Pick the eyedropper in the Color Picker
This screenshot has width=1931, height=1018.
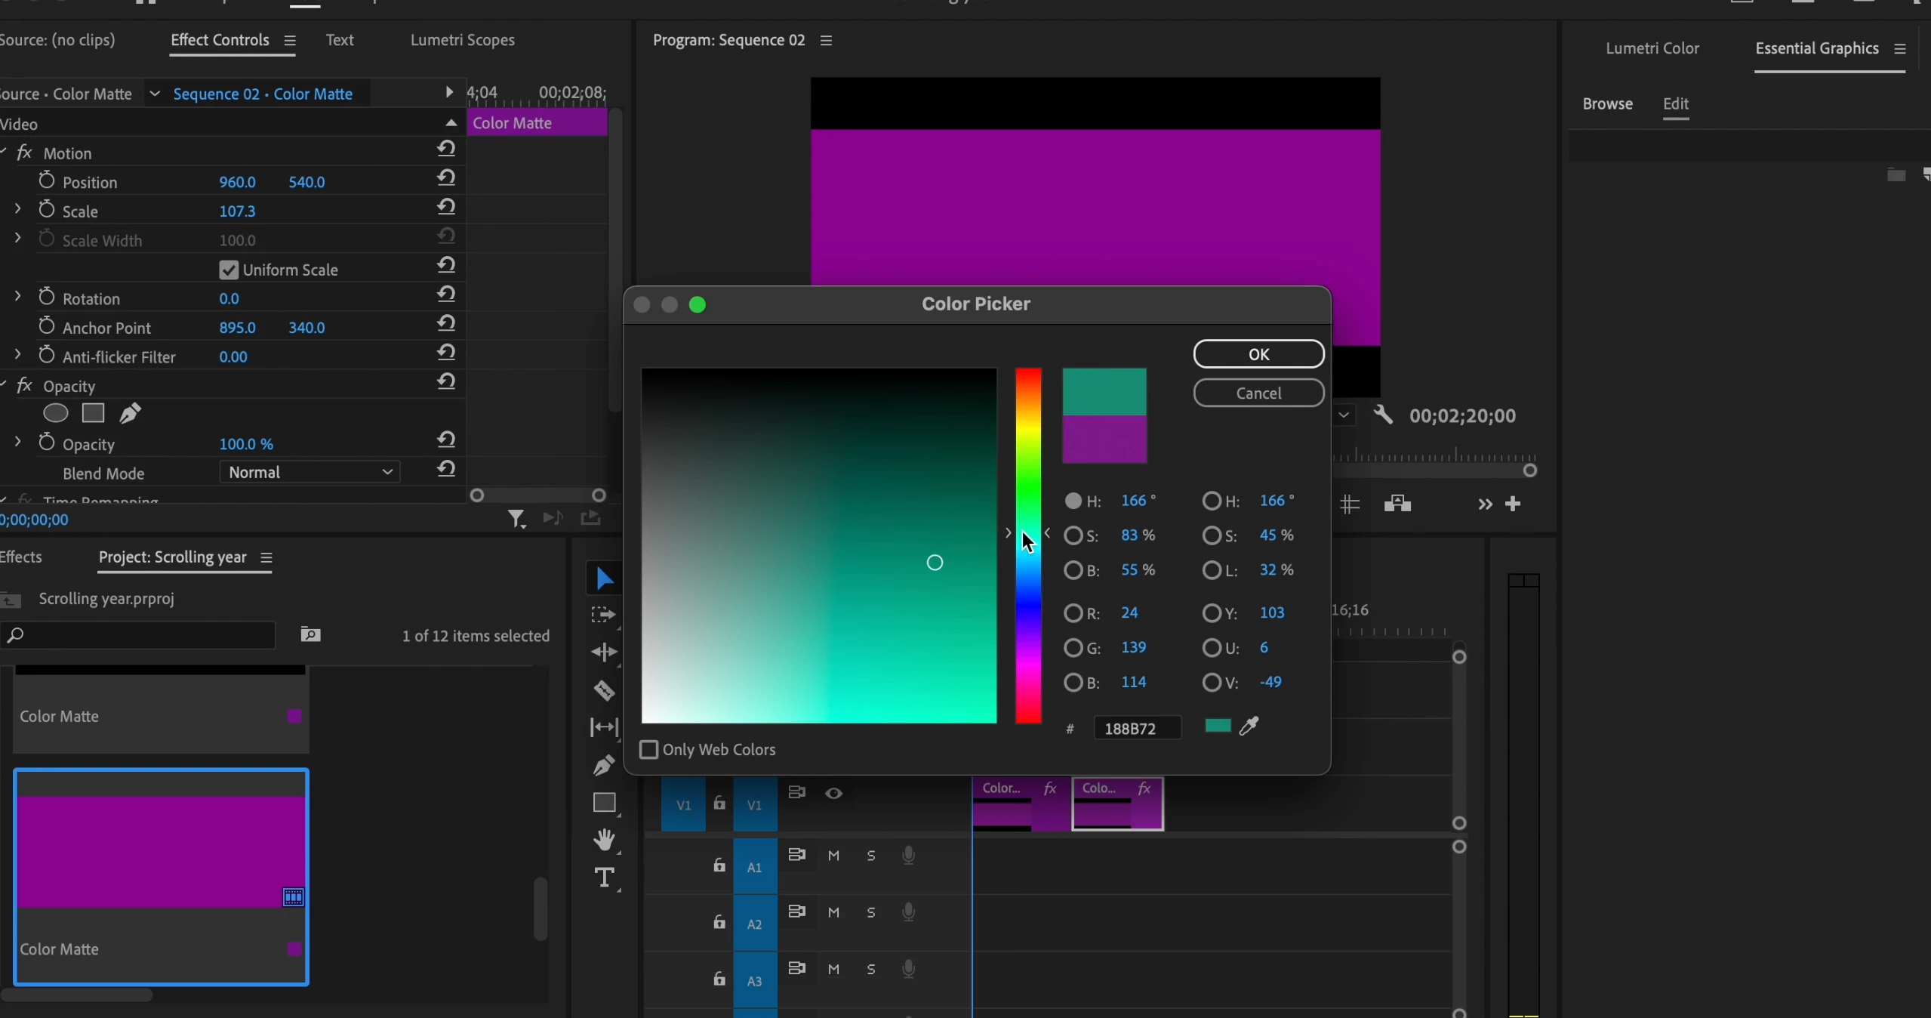point(1249,726)
